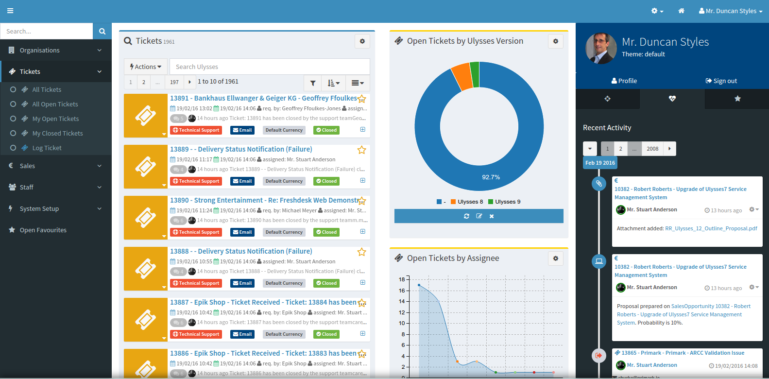
Task: Open ticket 13891 Bankhaus Ellwanger link
Action: tap(263, 98)
